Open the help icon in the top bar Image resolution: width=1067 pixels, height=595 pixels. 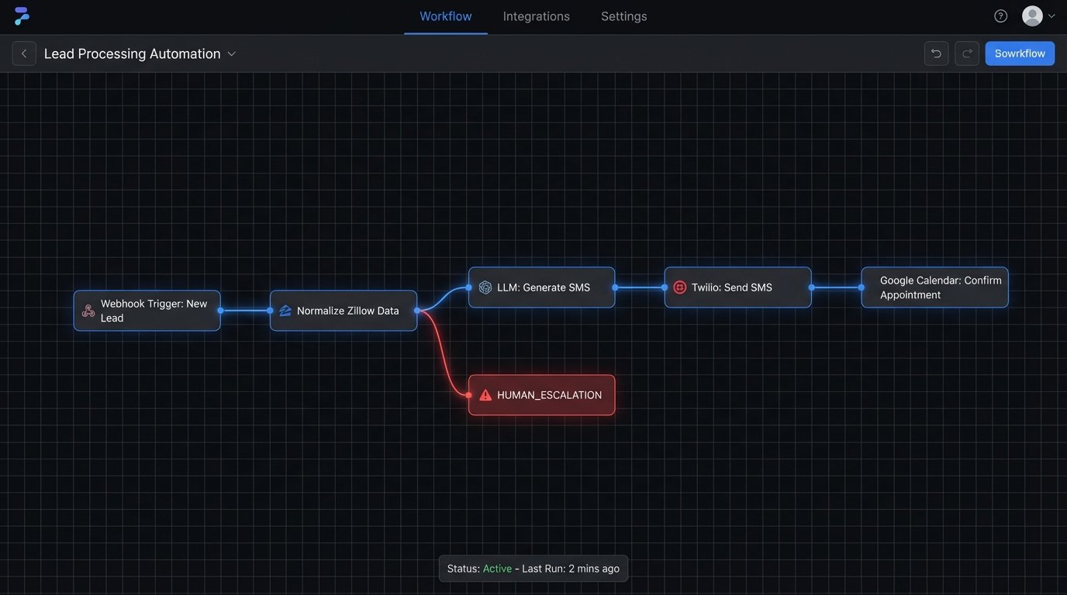pyautogui.click(x=1000, y=15)
